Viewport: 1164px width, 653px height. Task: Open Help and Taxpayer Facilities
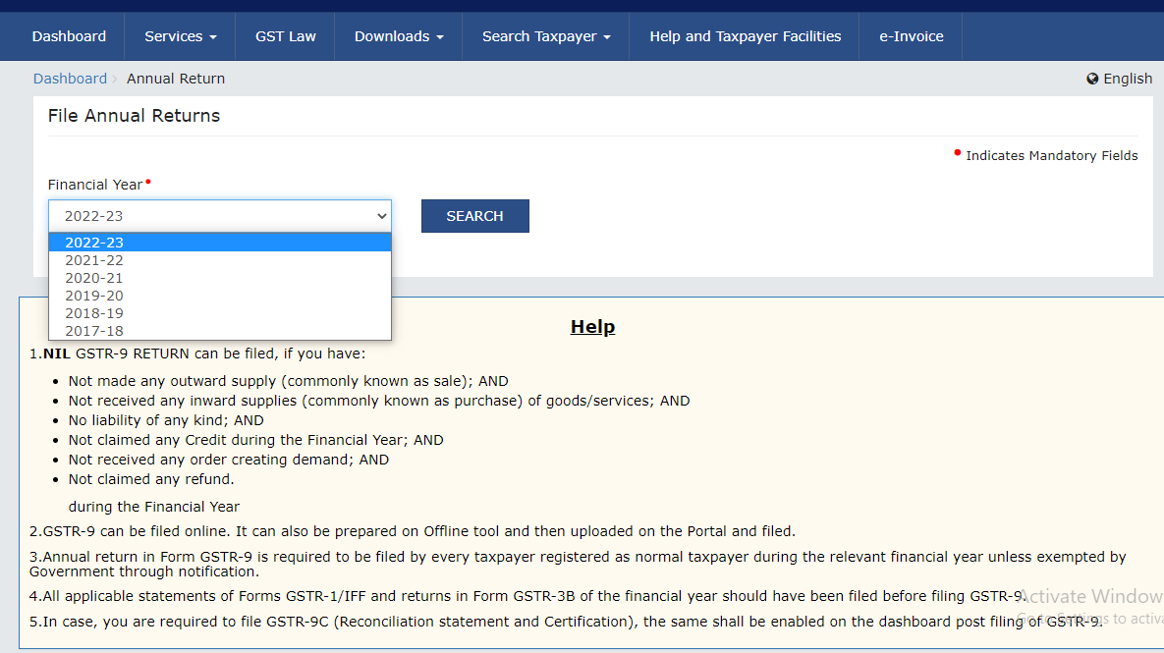coord(745,36)
